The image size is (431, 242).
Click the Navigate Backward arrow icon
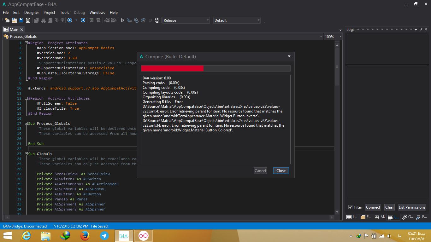click(70, 20)
